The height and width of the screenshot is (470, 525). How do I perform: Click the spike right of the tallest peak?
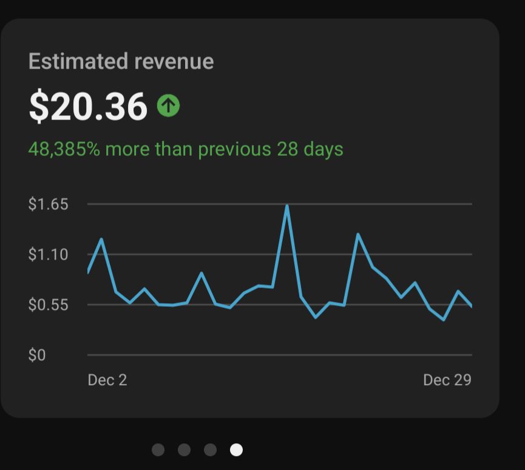[358, 234]
